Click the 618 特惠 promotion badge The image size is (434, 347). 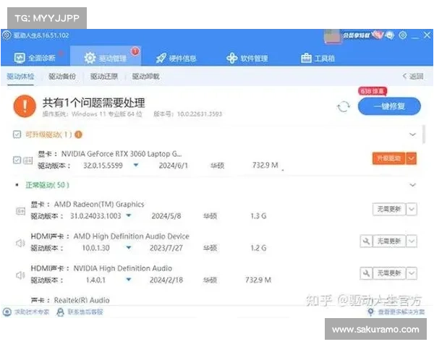pos(373,91)
